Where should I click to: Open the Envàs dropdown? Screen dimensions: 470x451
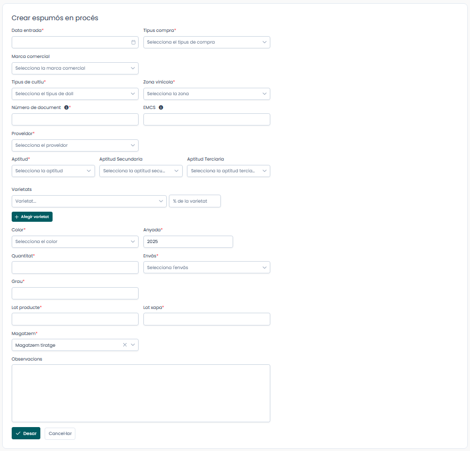point(207,268)
